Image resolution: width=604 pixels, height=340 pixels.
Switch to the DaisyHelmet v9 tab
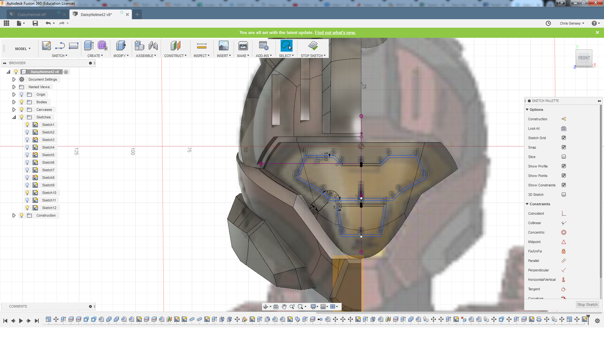coord(32,14)
